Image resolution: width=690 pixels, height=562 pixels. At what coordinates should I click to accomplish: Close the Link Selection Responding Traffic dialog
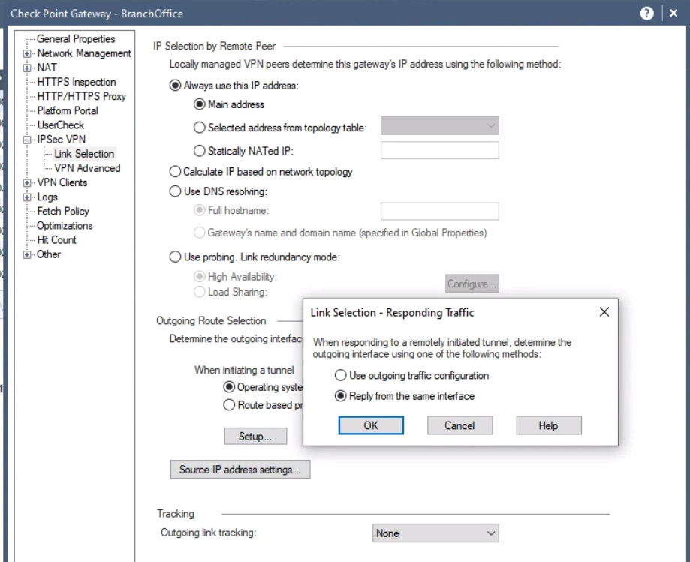point(604,312)
